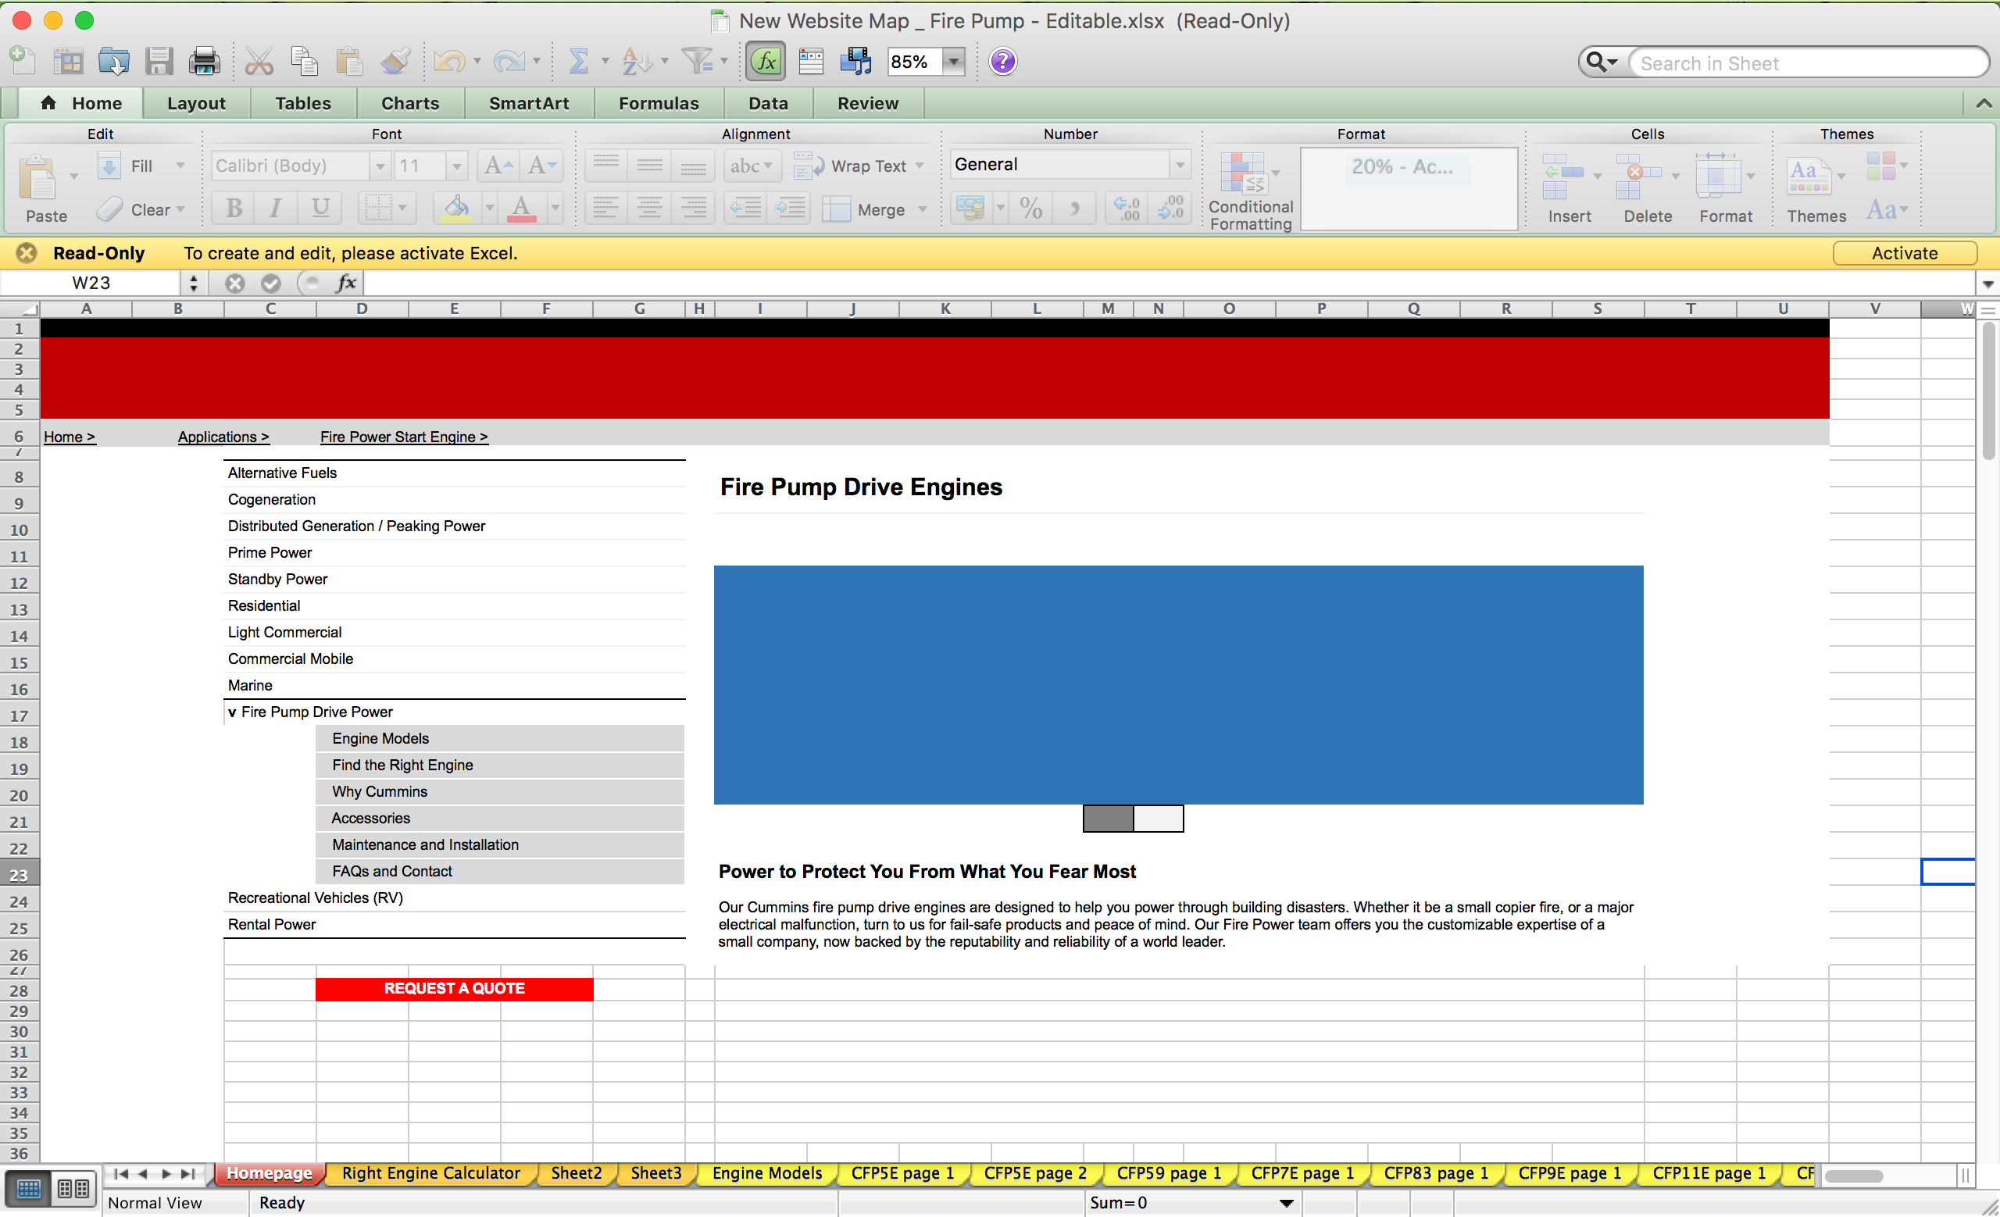Open the font size dropdown
Image resolution: width=2000 pixels, height=1217 pixels.
tap(457, 166)
